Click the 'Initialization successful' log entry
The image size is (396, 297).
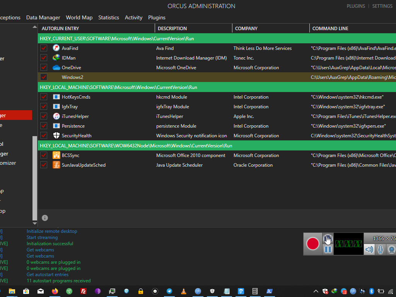pos(50,244)
